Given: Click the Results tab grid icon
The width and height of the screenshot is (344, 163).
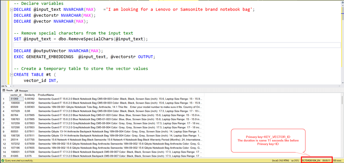Looking at the screenshot, I should tap(4, 90).
